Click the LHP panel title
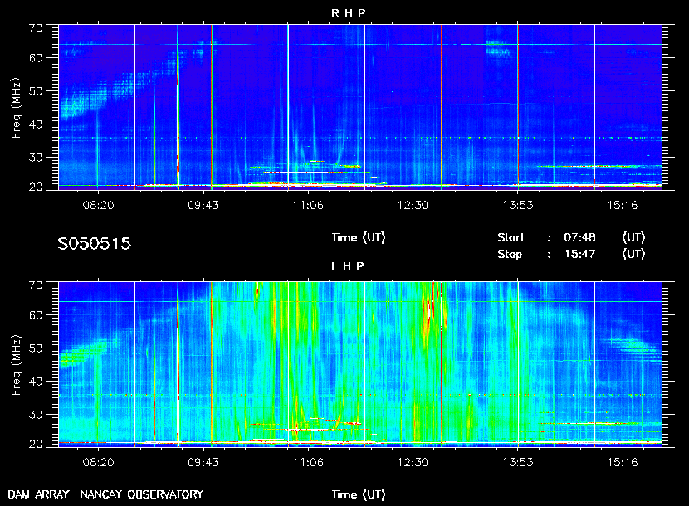 (x=348, y=266)
